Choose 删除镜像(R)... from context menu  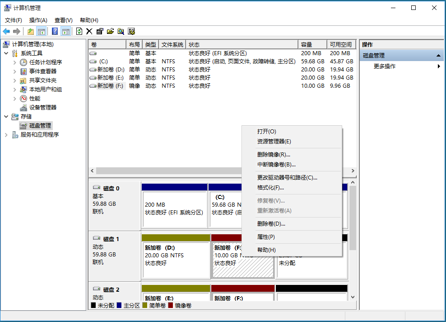coord(274,155)
